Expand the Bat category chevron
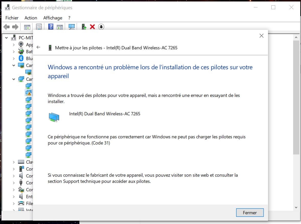The height and width of the screenshot is (224, 301). pos(14,52)
